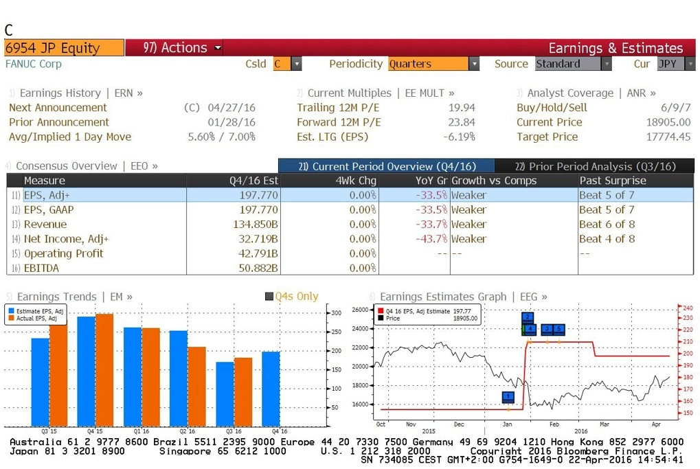Select the EPS, Adj+ measure row
This screenshot has width=700, height=469.
coord(350,195)
